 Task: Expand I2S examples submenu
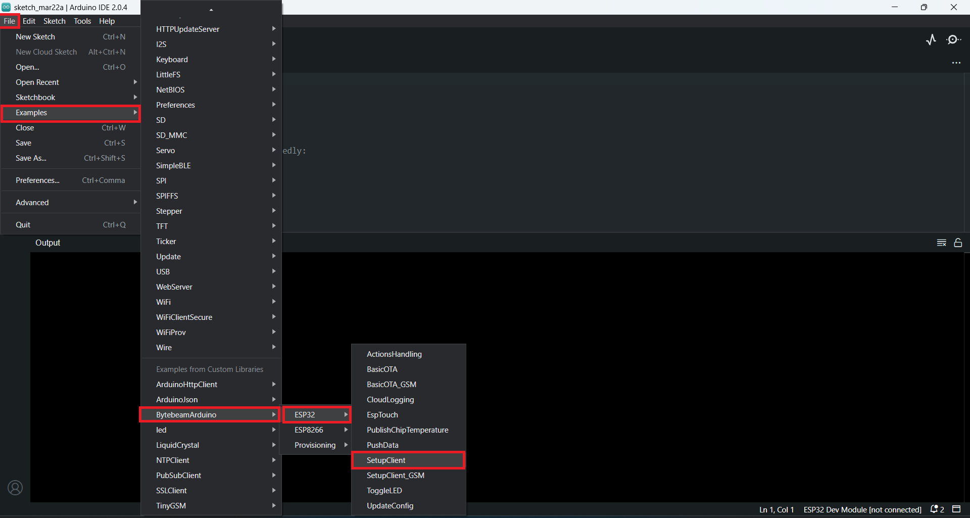(x=211, y=44)
